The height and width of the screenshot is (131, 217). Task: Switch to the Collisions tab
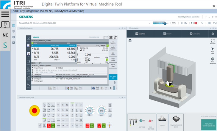pos(195,34)
